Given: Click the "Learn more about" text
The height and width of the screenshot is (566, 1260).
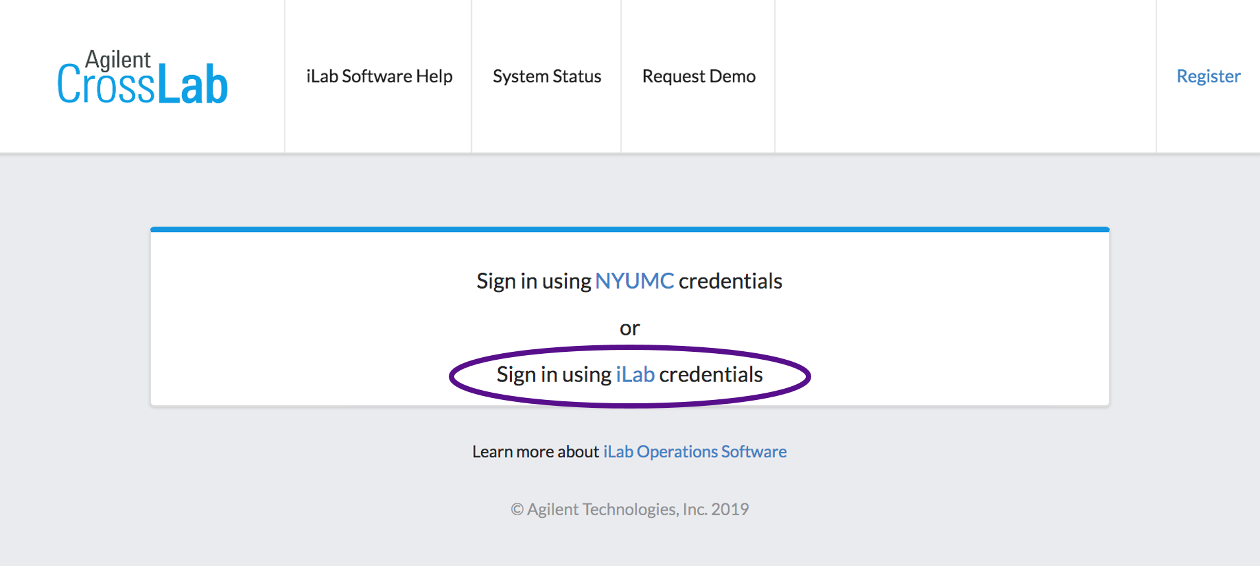Looking at the screenshot, I should (535, 452).
